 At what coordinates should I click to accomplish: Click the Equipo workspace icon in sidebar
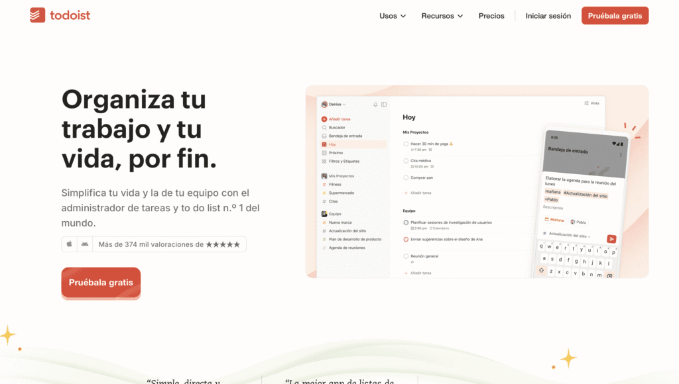tap(324, 214)
